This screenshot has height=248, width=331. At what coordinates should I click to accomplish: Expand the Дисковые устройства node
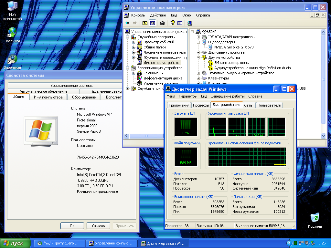point(198,52)
